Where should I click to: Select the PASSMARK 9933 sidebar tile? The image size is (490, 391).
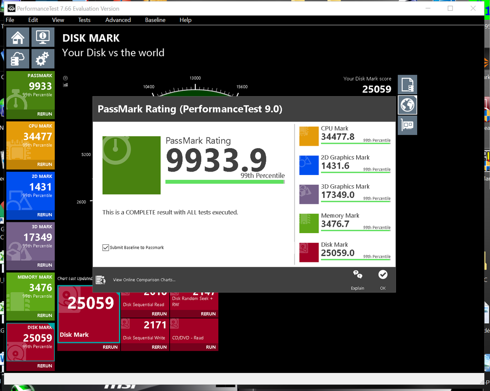tap(31, 90)
